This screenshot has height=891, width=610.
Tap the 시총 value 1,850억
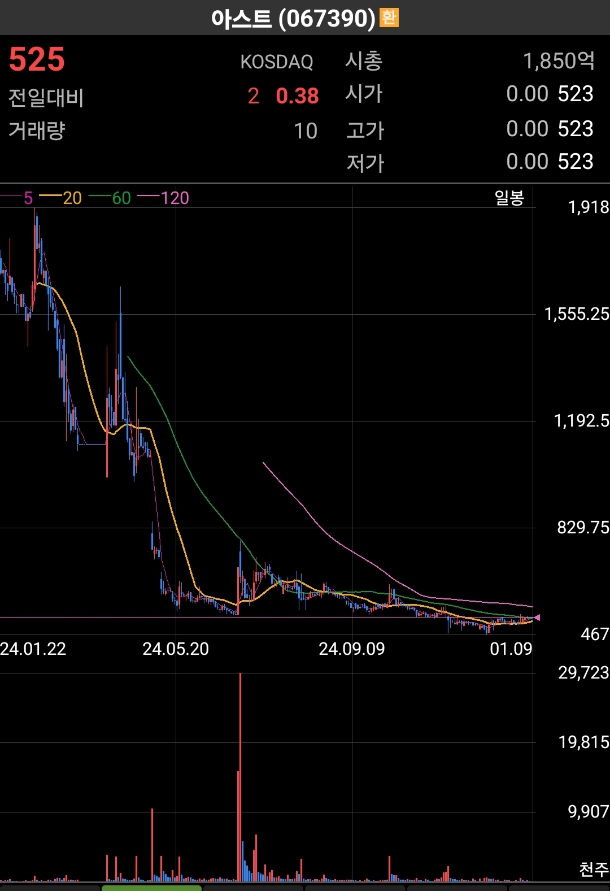[559, 60]
